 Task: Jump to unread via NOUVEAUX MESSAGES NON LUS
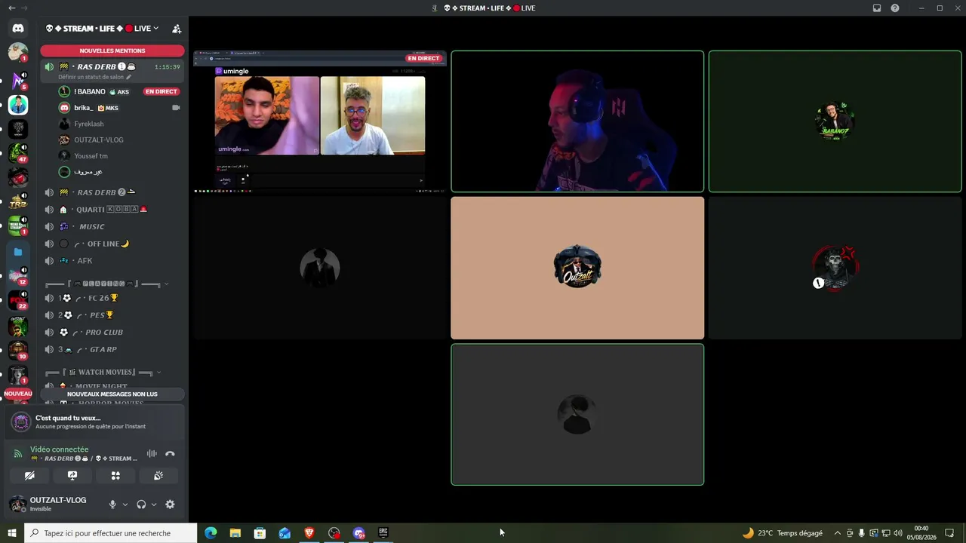pyautogui.click(x=112, y=394)
